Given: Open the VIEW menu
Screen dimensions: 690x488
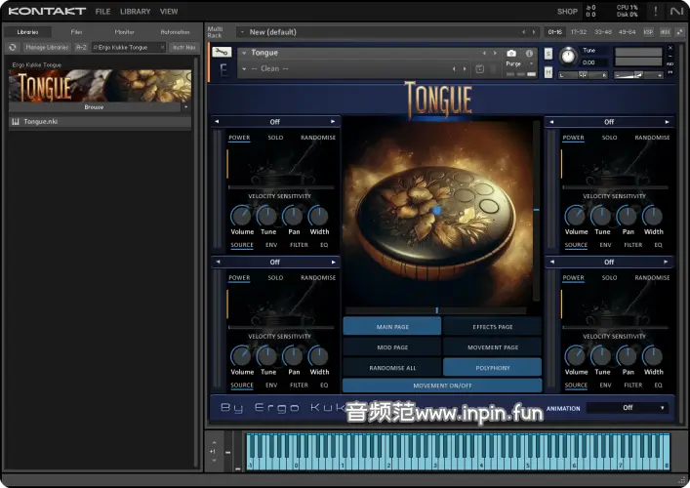Looking at the screenshot, I should coord(169,12).
